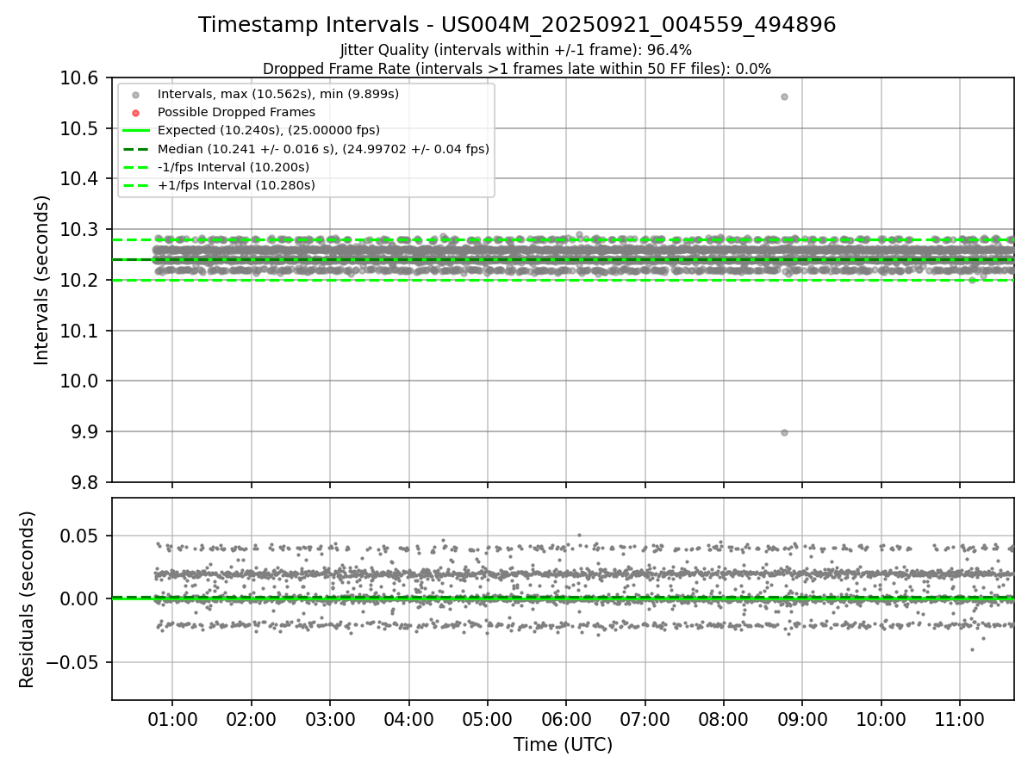The width and height of the screenshot is (1034, 775).
Task: Click the Residuals (seconds) y-axis label
Action: (28, 599)
